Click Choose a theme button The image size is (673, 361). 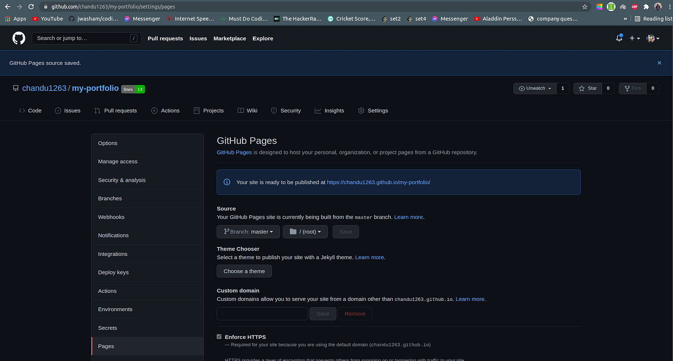[x=244, y=271]
